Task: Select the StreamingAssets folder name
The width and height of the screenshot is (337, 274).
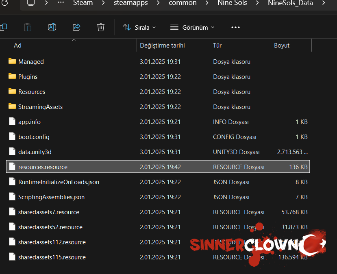Action: [40, 107]
